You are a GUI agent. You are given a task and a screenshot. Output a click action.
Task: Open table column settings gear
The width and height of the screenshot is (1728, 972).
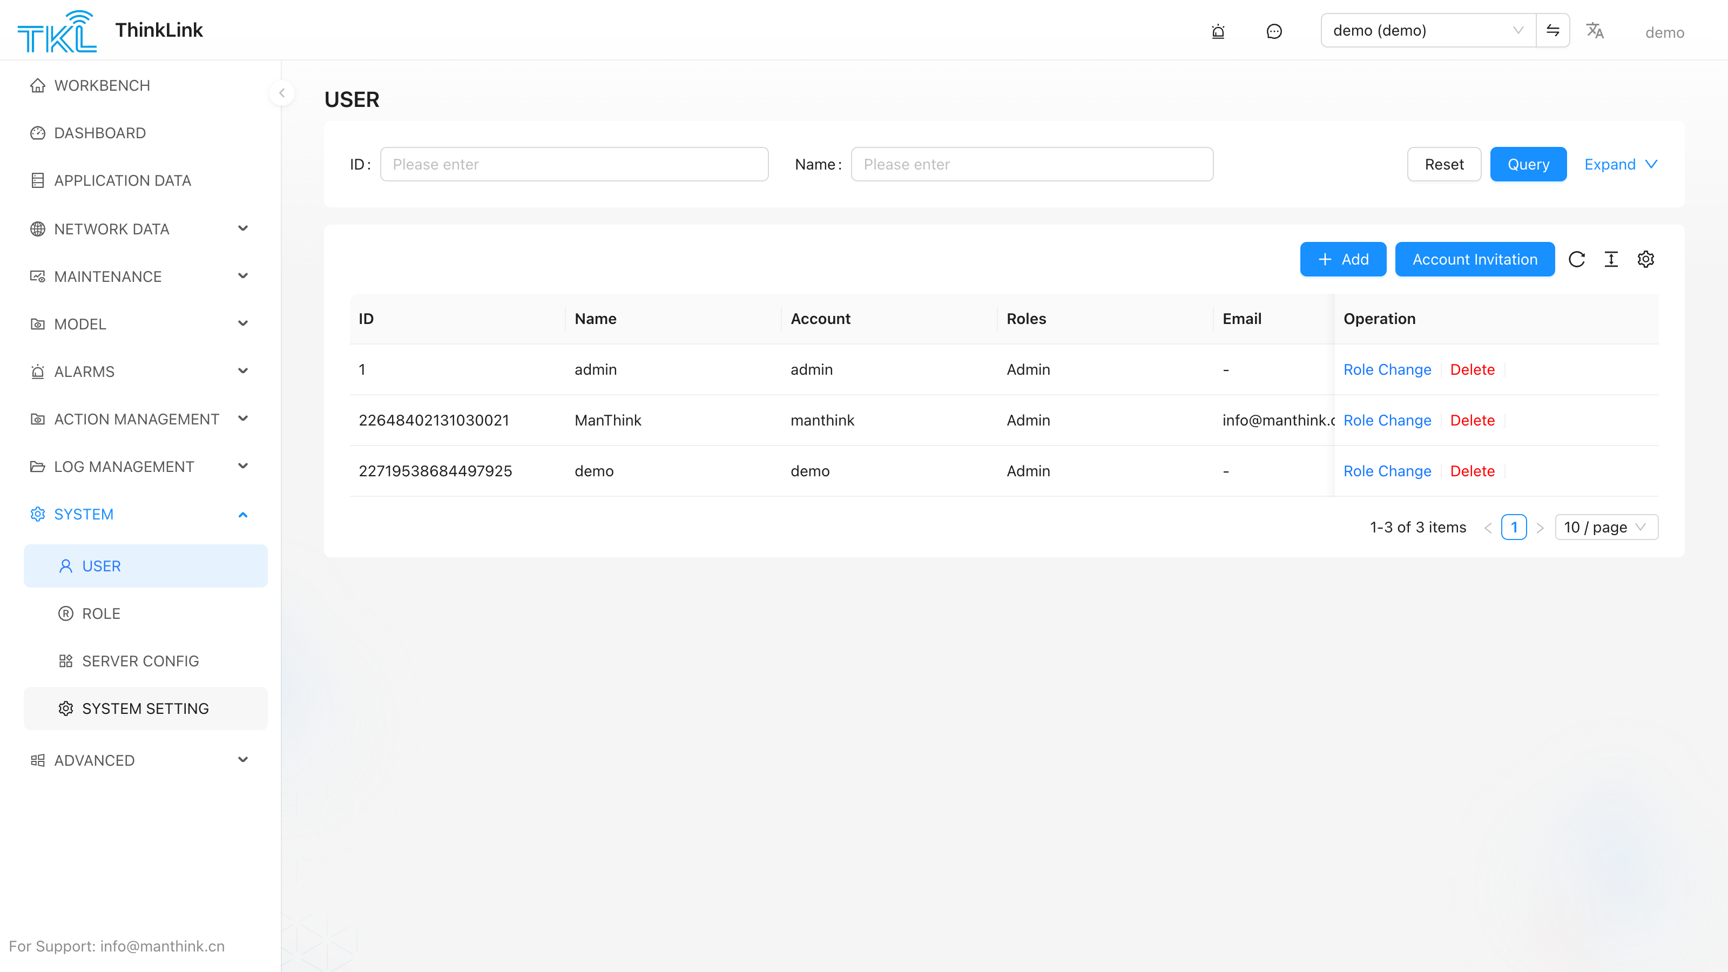1645,259
